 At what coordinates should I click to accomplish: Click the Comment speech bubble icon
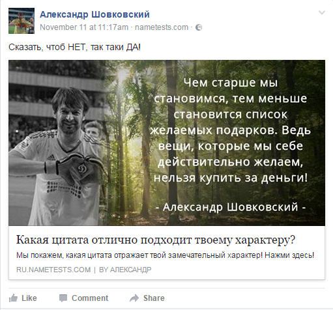(63, 298)
